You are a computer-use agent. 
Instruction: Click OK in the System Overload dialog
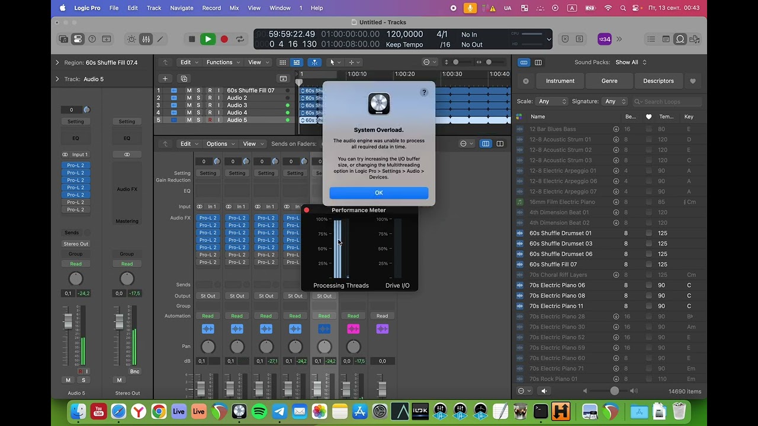pyautogui.click(x=379, y=193)
